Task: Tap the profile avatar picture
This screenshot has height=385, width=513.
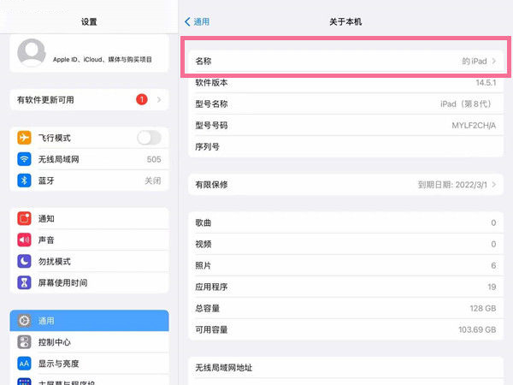Action: (32, 53)
